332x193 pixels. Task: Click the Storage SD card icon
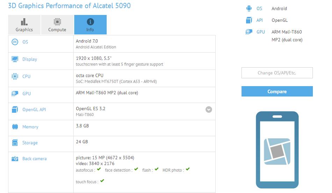click(15, 143)
